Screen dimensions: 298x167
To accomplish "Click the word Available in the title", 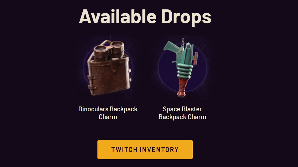I will point(118,16).
